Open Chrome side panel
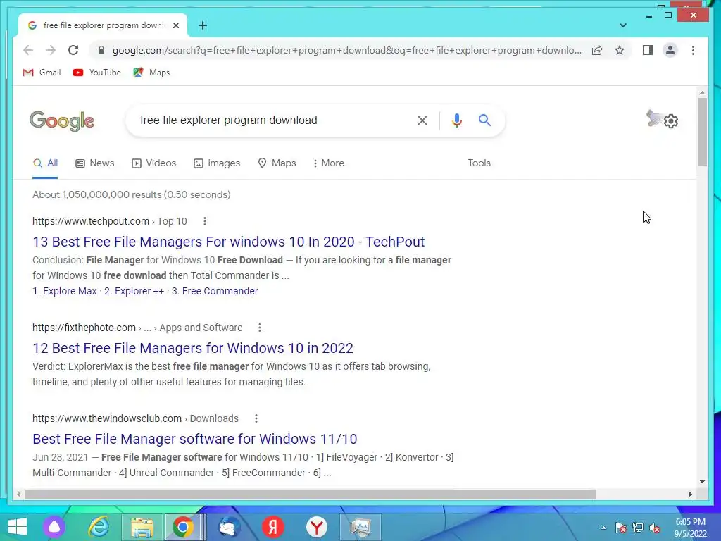 [x=648, y=50]
